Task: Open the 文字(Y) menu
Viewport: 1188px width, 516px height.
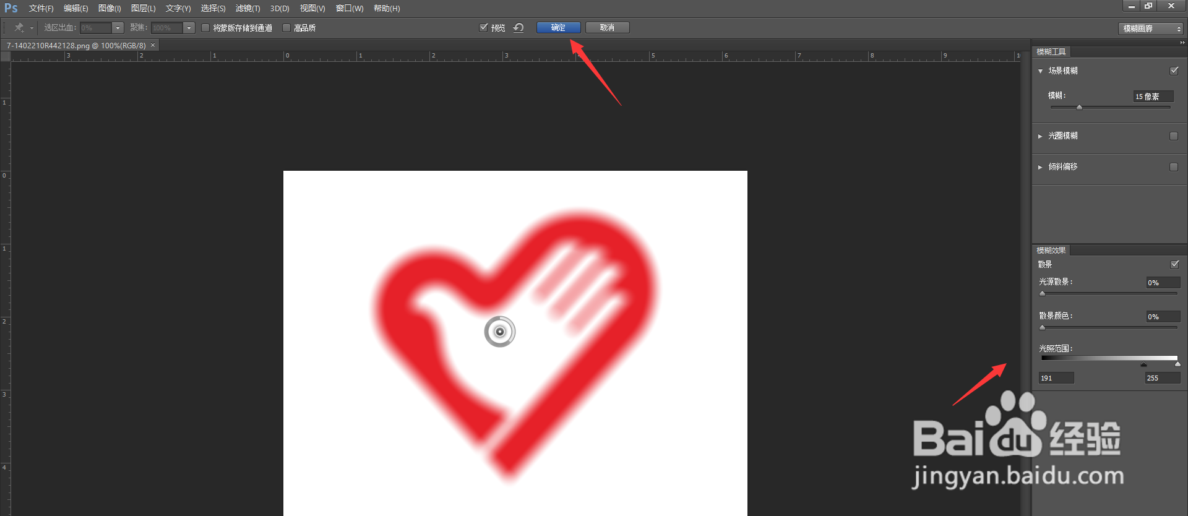Action: pos(178,9)
